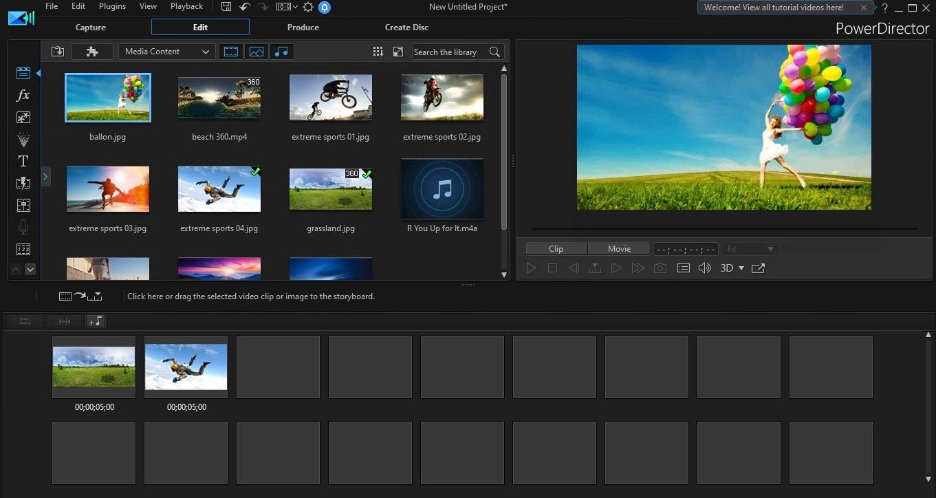Toggle the video files filter in the library

pyautogui.click(x=231, y=52)
